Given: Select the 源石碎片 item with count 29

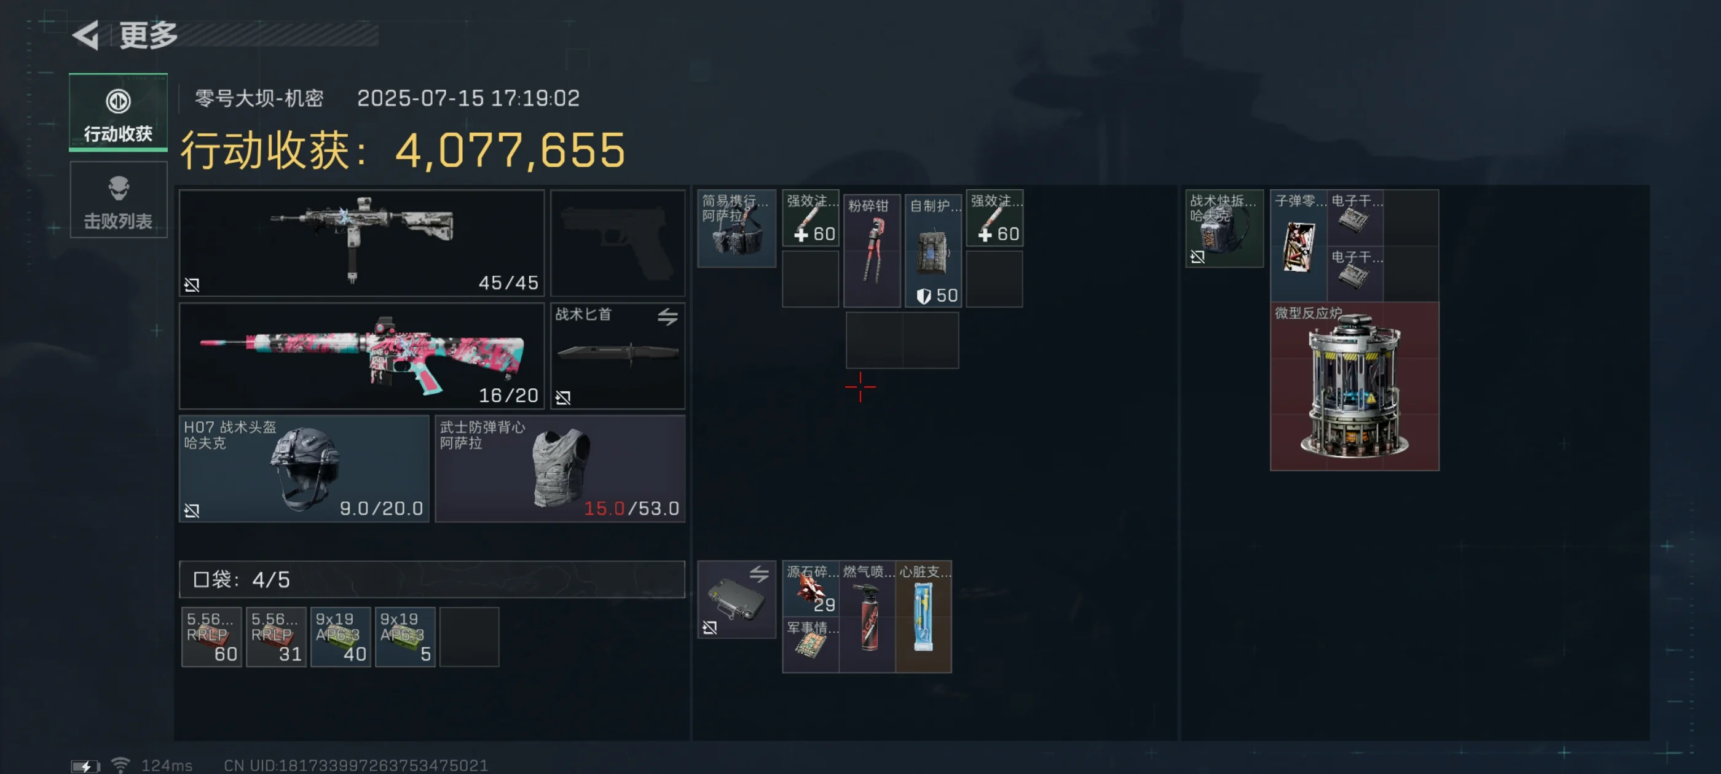Looking at the screenshot, I should (811, 588).
